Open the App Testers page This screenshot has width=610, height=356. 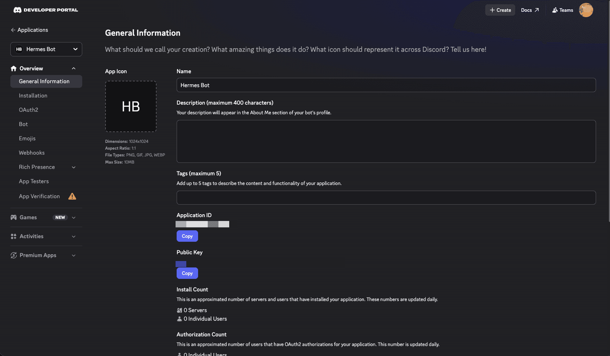click(46, 181)
